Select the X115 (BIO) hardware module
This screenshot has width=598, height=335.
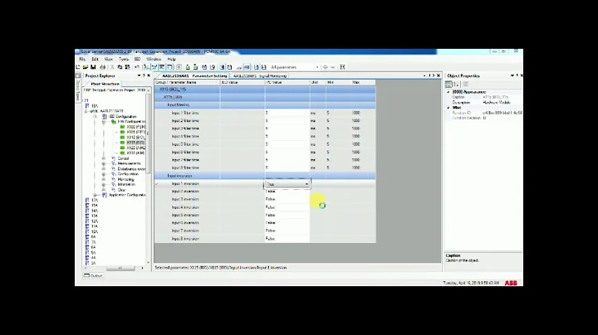click(x=135, y=143)
